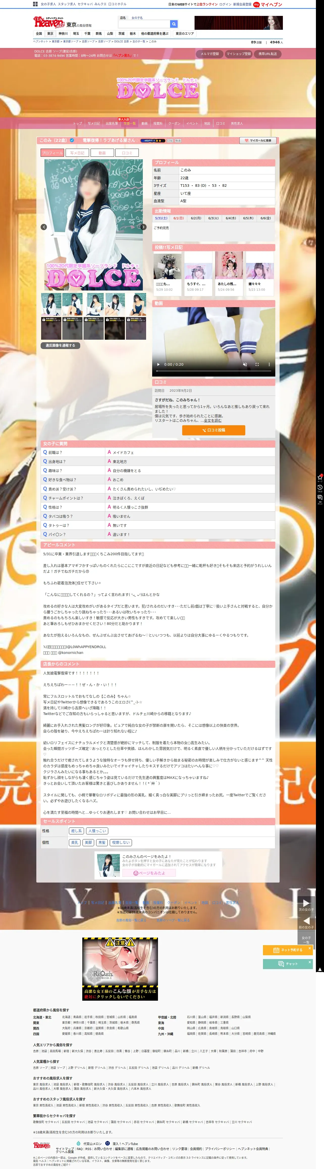Select the 5/31(土) schedule date
This screenshot has width=324, height=1169.
[161, 218]
